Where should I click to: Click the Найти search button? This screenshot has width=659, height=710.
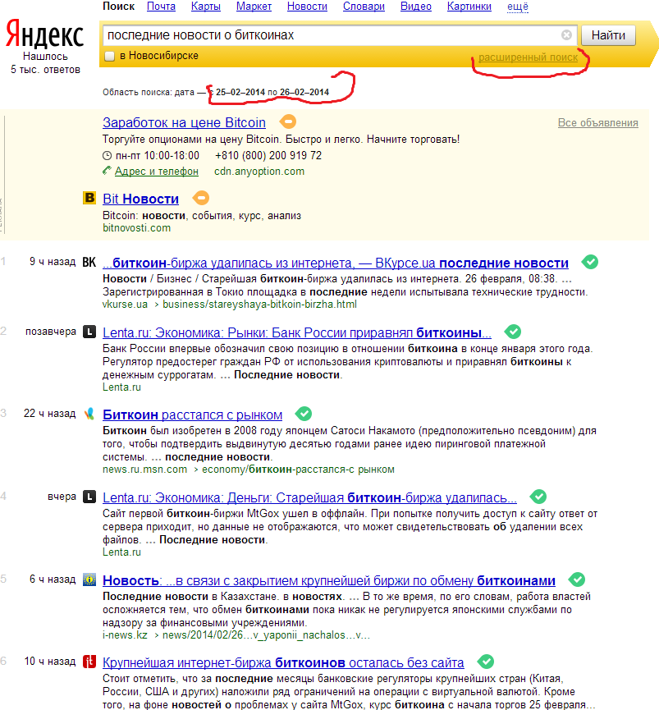click(608, 35)
